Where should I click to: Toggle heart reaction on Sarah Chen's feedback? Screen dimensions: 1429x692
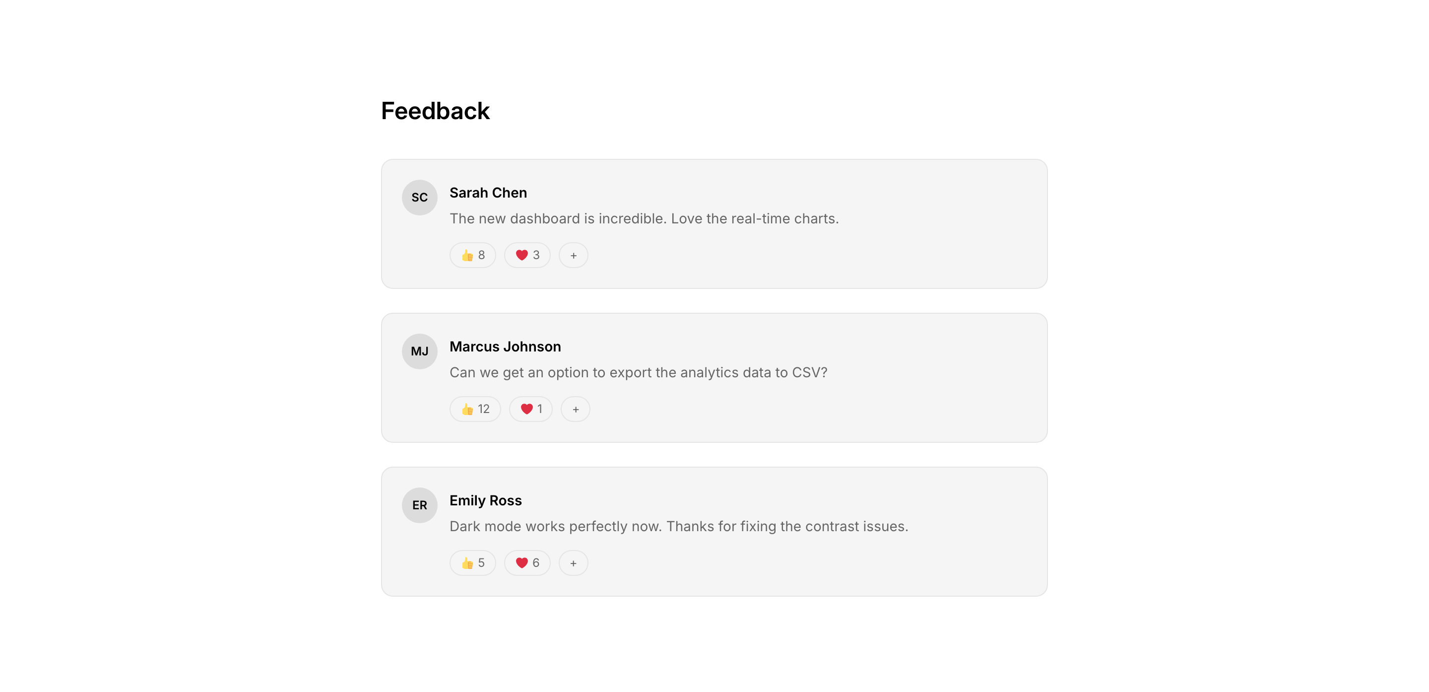click(527, 255)
